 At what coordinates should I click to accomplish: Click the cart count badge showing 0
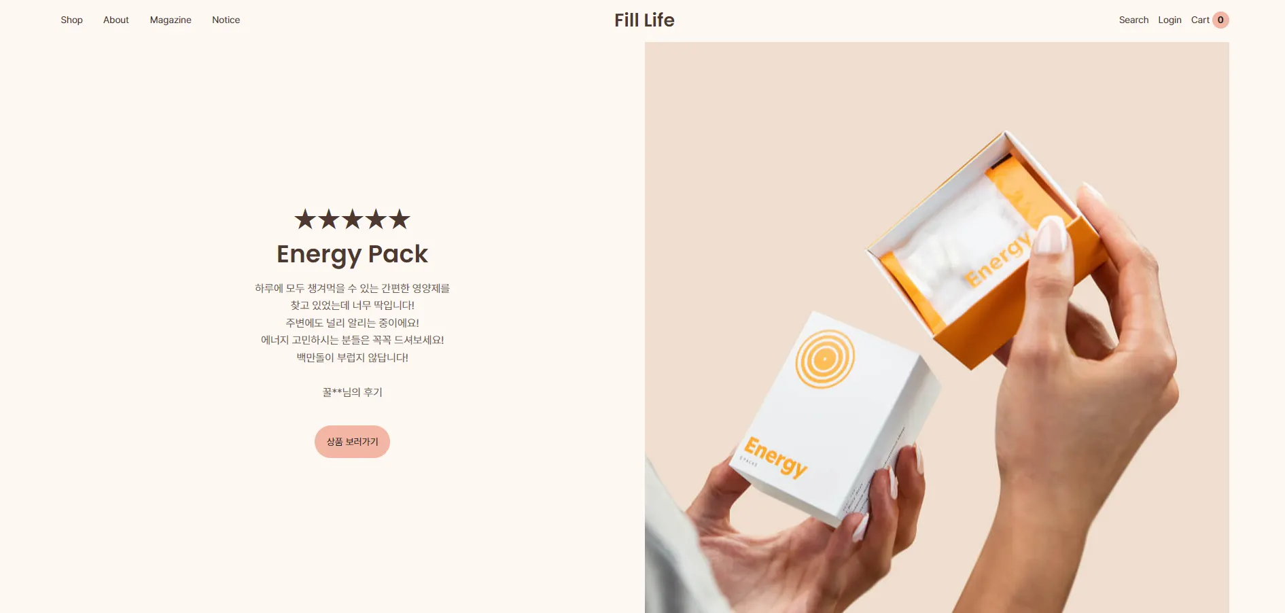(x=1220, y=20)
